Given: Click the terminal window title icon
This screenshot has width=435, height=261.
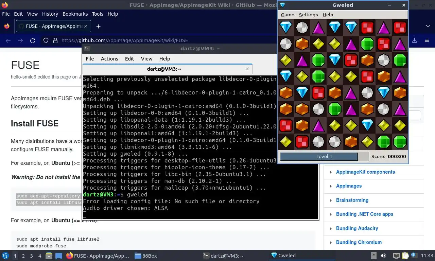Looking at the screenshot, I should [x=87, y=49].
